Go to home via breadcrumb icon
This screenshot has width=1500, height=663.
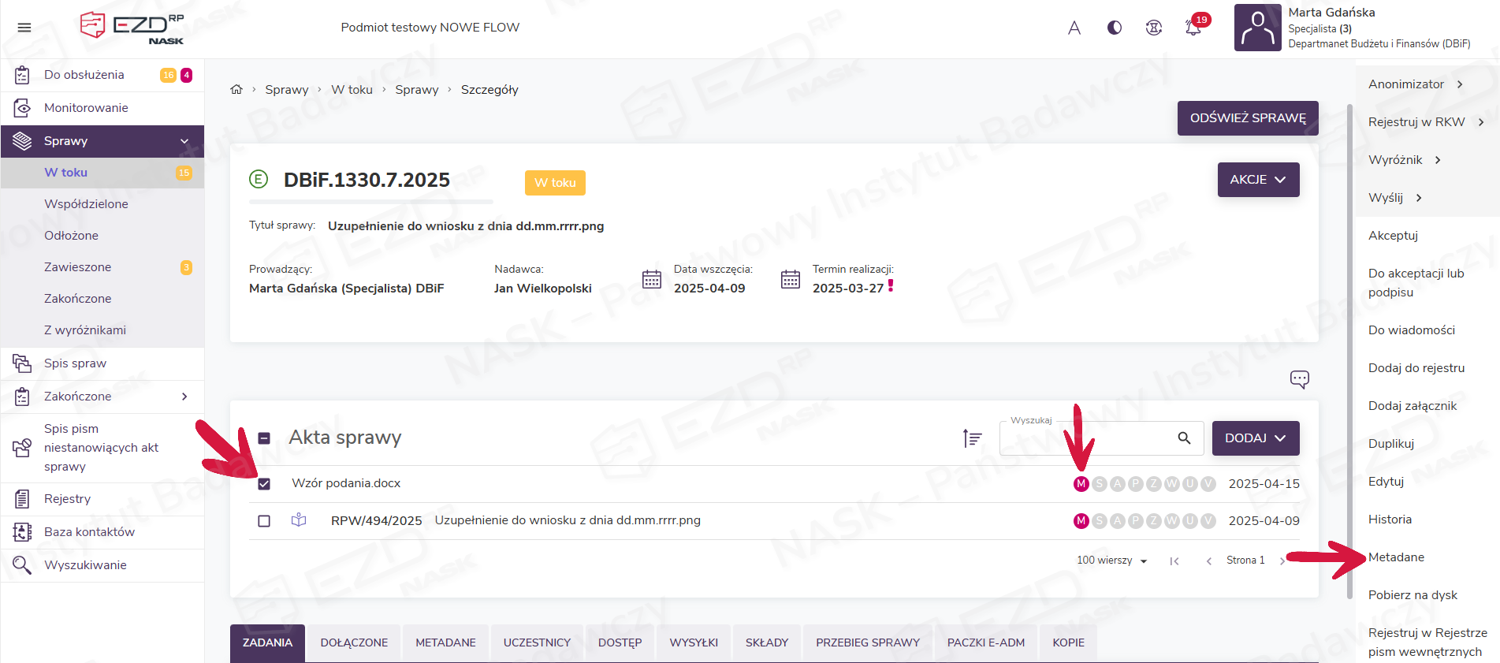(236, 90)
